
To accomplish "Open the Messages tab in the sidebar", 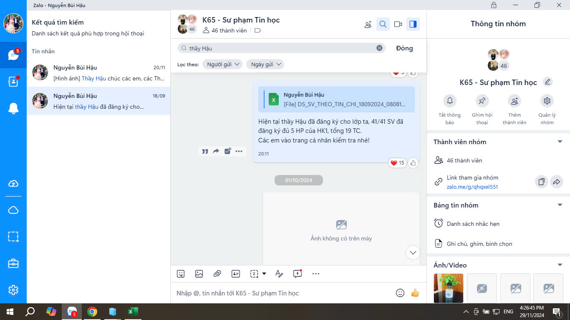I will point(13,55).
